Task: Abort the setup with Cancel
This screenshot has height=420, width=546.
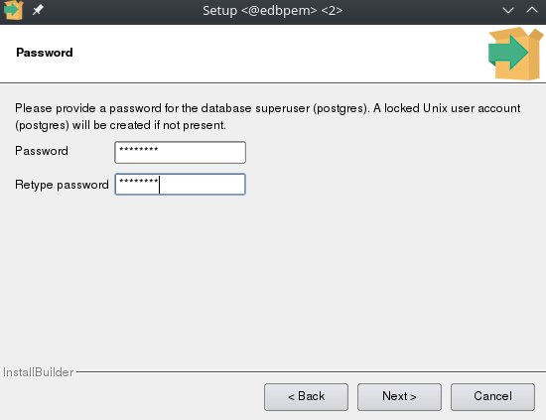Action: 492,397
